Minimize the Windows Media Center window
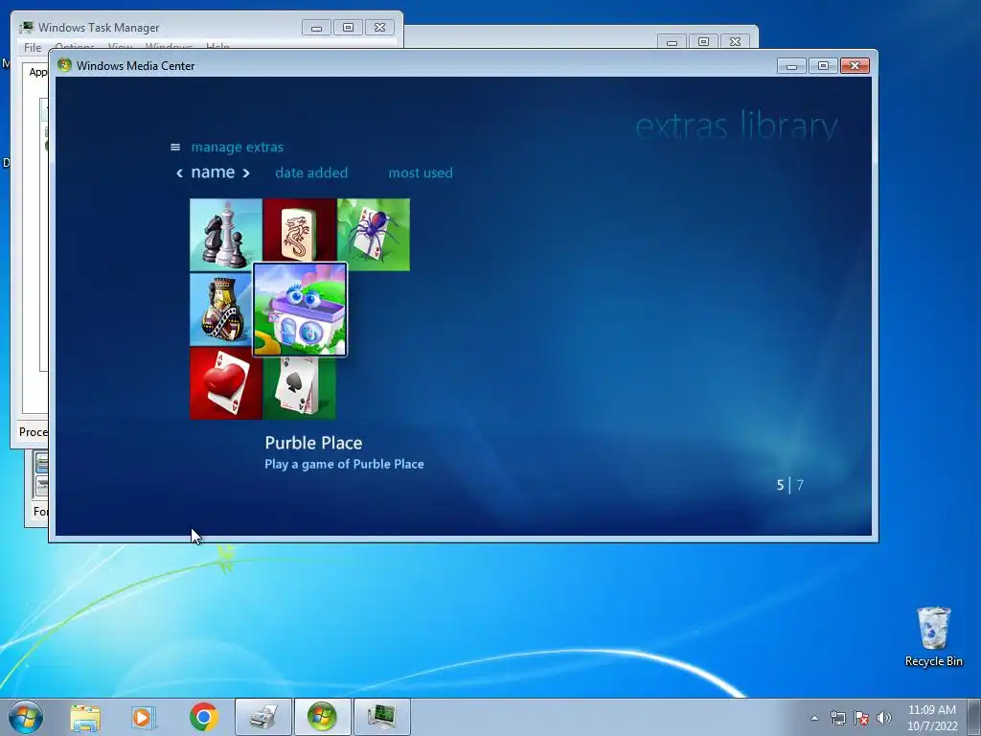 pos(792,66)
